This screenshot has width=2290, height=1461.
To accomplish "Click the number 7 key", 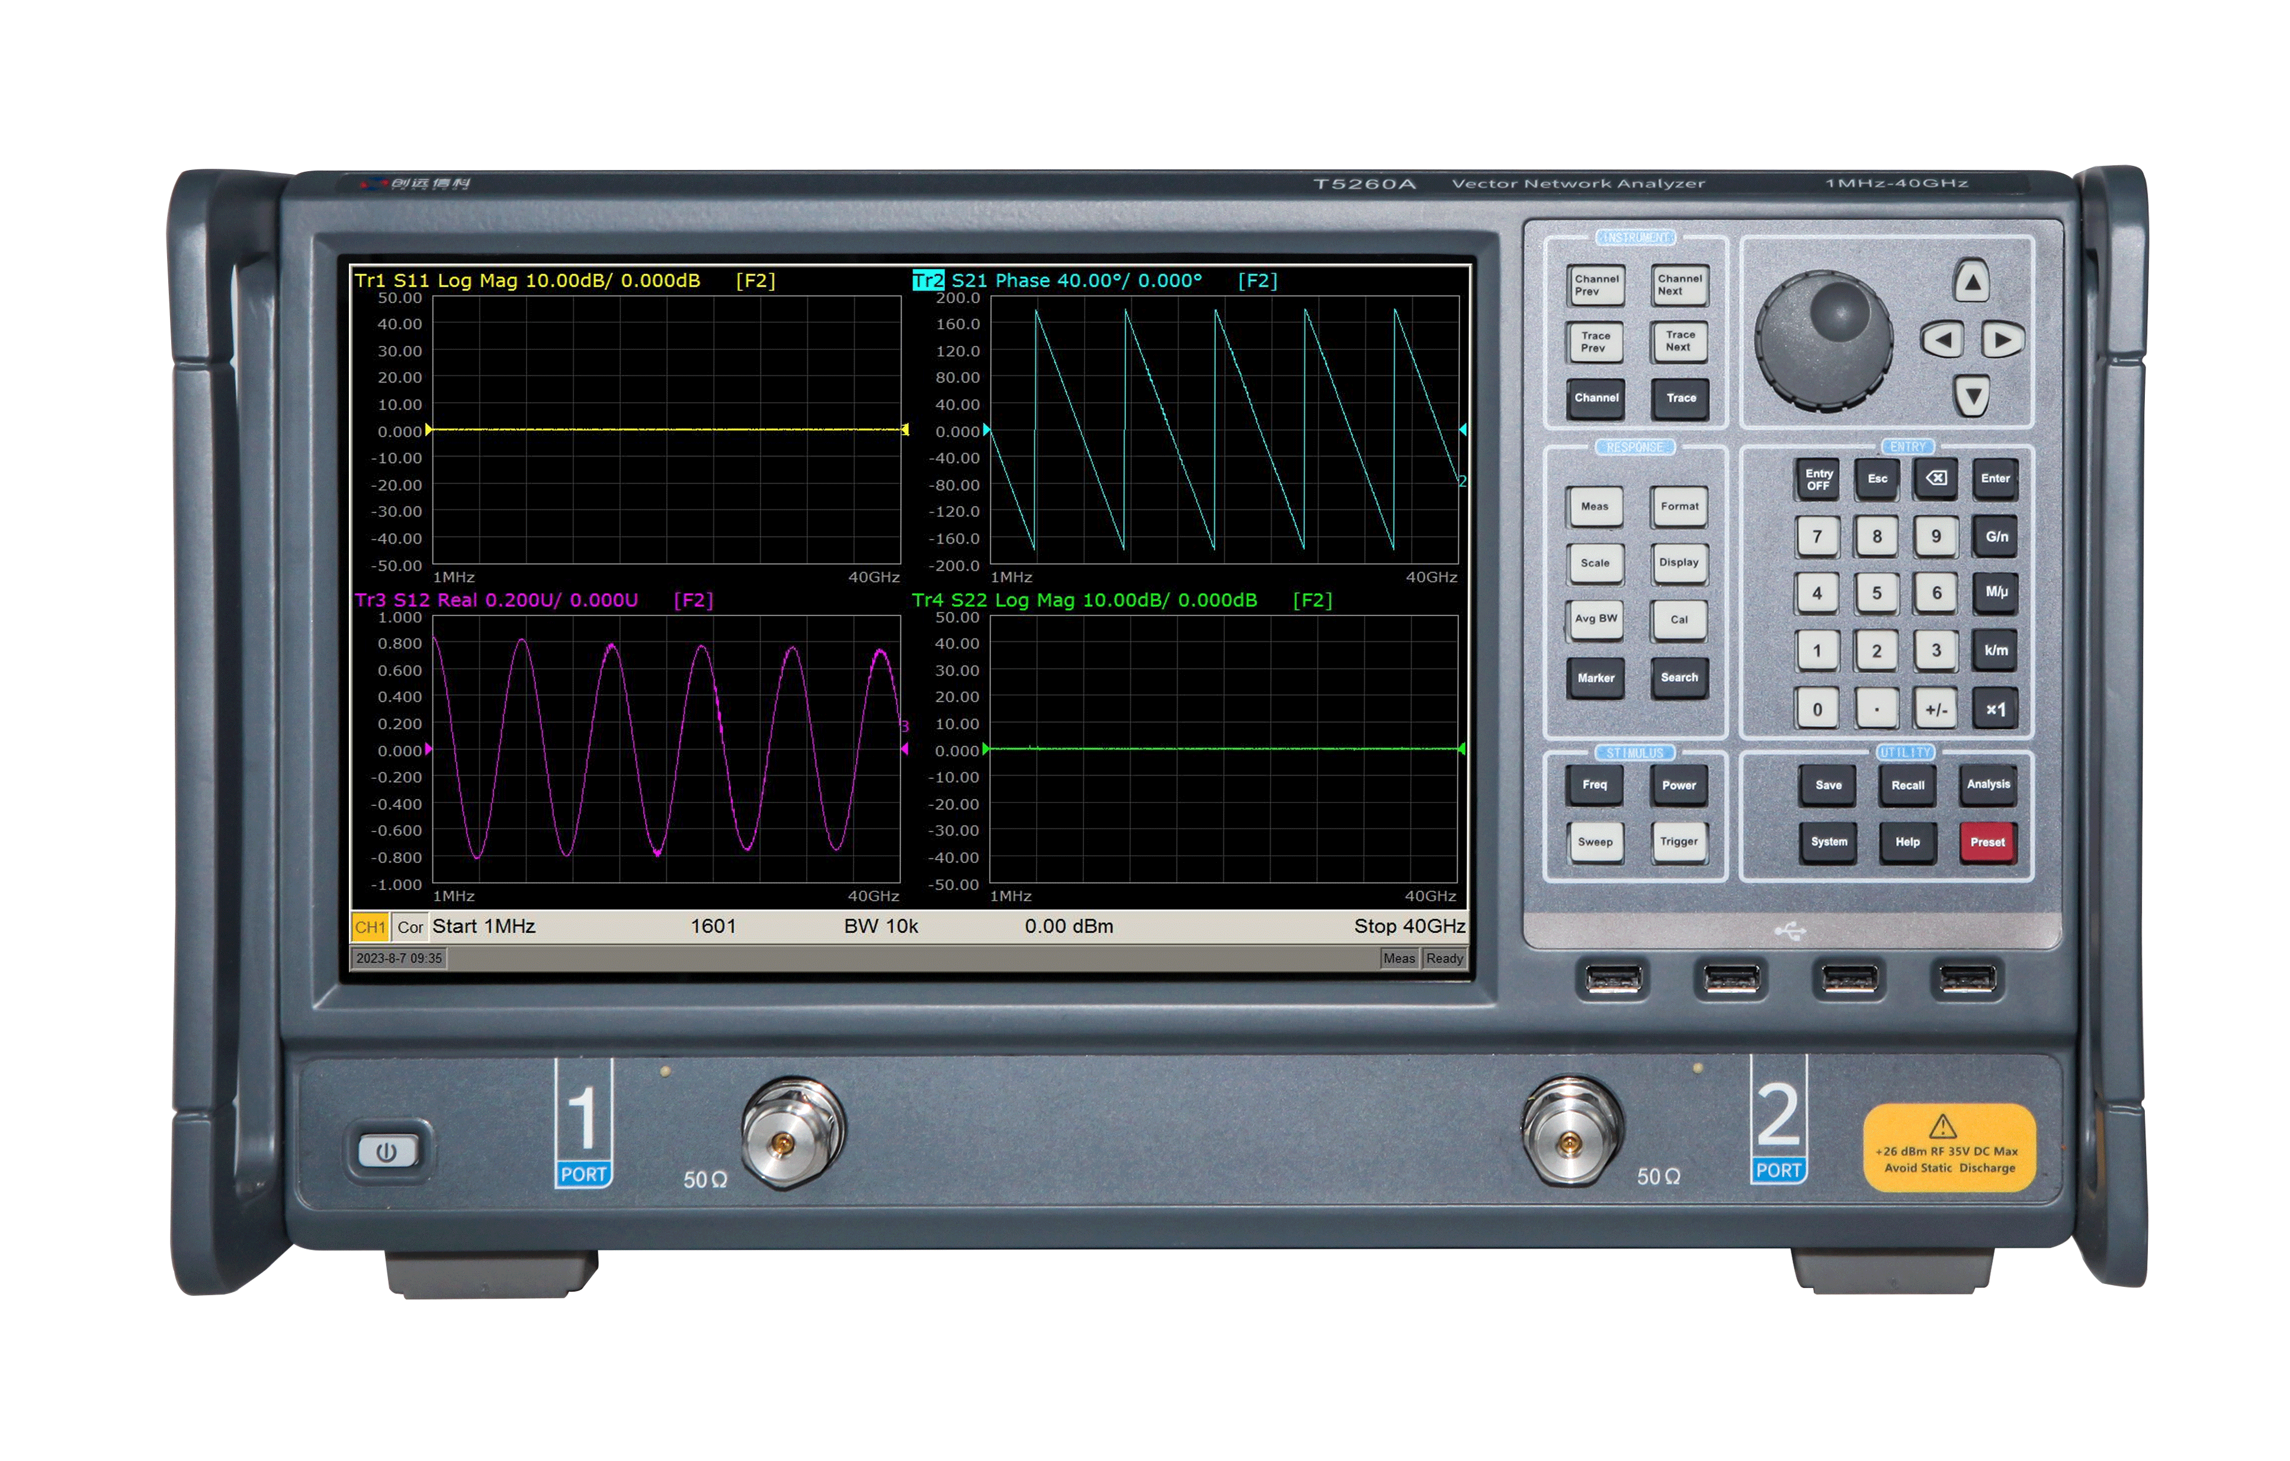I will click(x=1817, y=536).
